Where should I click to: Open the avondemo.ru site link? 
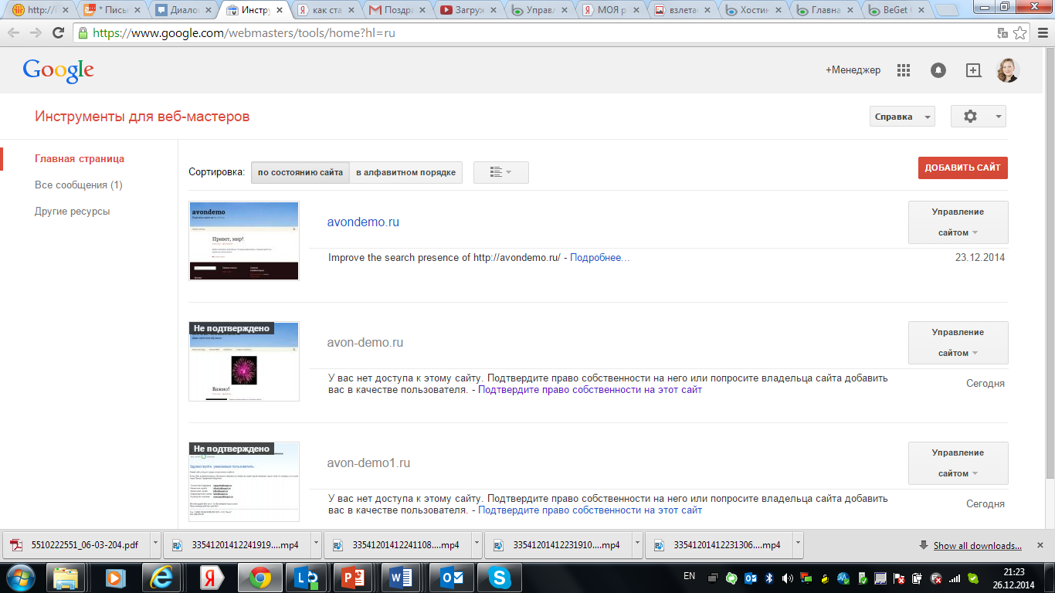tap(363, 222)
